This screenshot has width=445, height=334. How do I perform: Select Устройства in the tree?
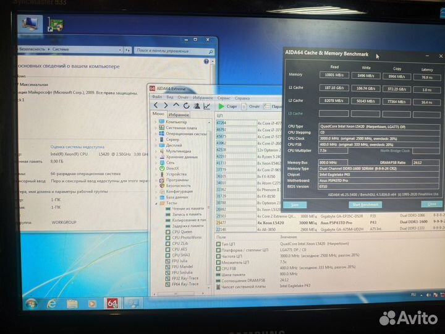pos(176,174)
